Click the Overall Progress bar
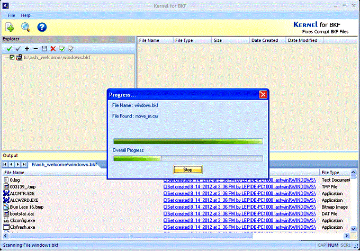 tap(188, 158)
